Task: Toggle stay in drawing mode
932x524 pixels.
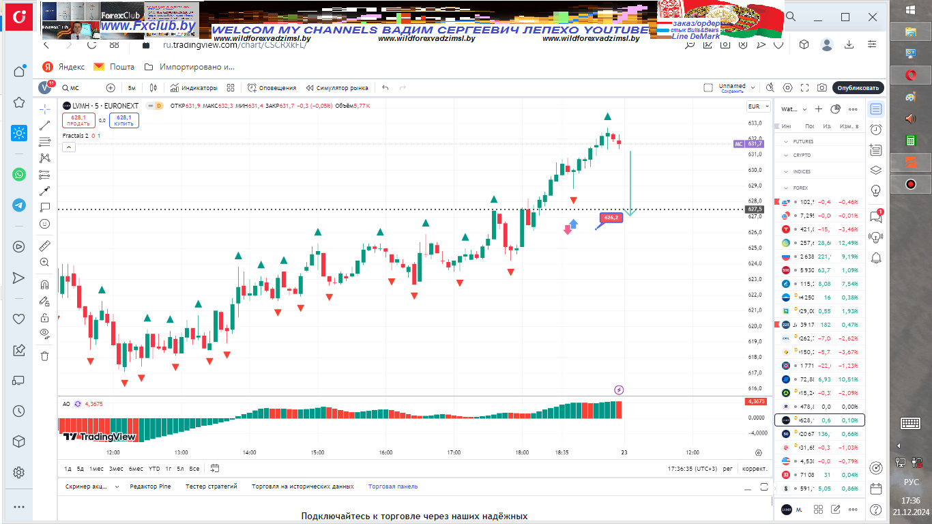Action: coord(45,301)
